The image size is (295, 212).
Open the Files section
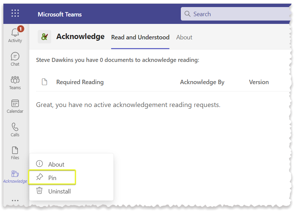click(15, 152)
